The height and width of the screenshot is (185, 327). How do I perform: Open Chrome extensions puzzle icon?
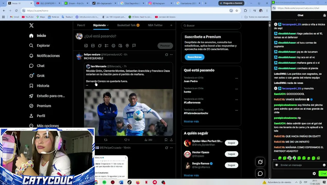[x=246, y=11]
